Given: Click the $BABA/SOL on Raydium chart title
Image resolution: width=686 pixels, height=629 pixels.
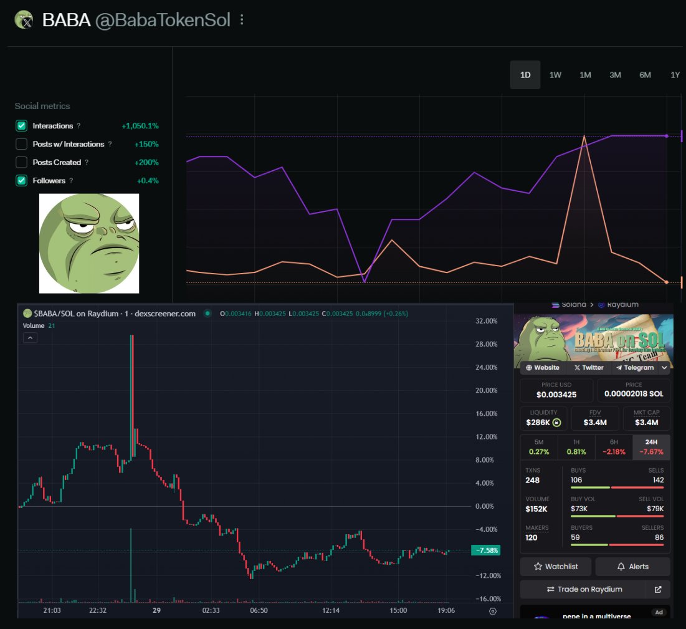Looking at the screenshot, I should coord(115,314).
